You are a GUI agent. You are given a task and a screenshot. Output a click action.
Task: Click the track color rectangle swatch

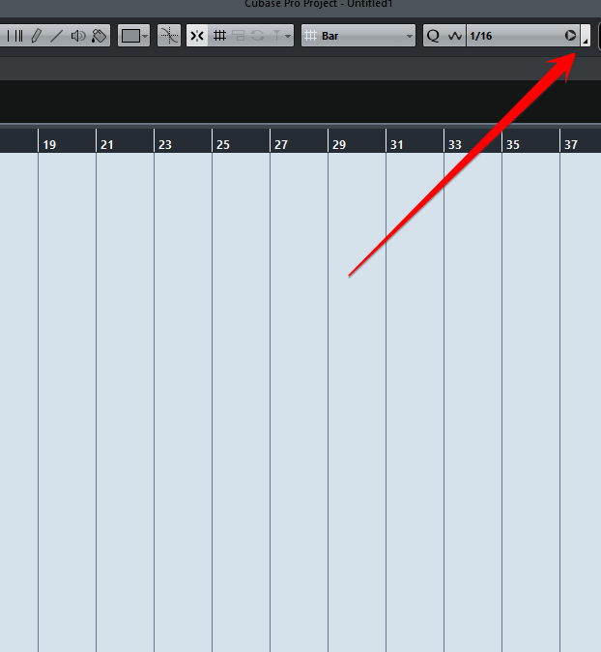pos(130,36)
